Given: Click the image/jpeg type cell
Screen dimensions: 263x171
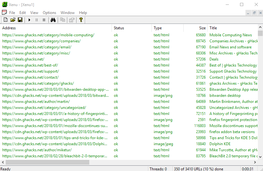Looking at the screenshot, I should click(163, 144).
